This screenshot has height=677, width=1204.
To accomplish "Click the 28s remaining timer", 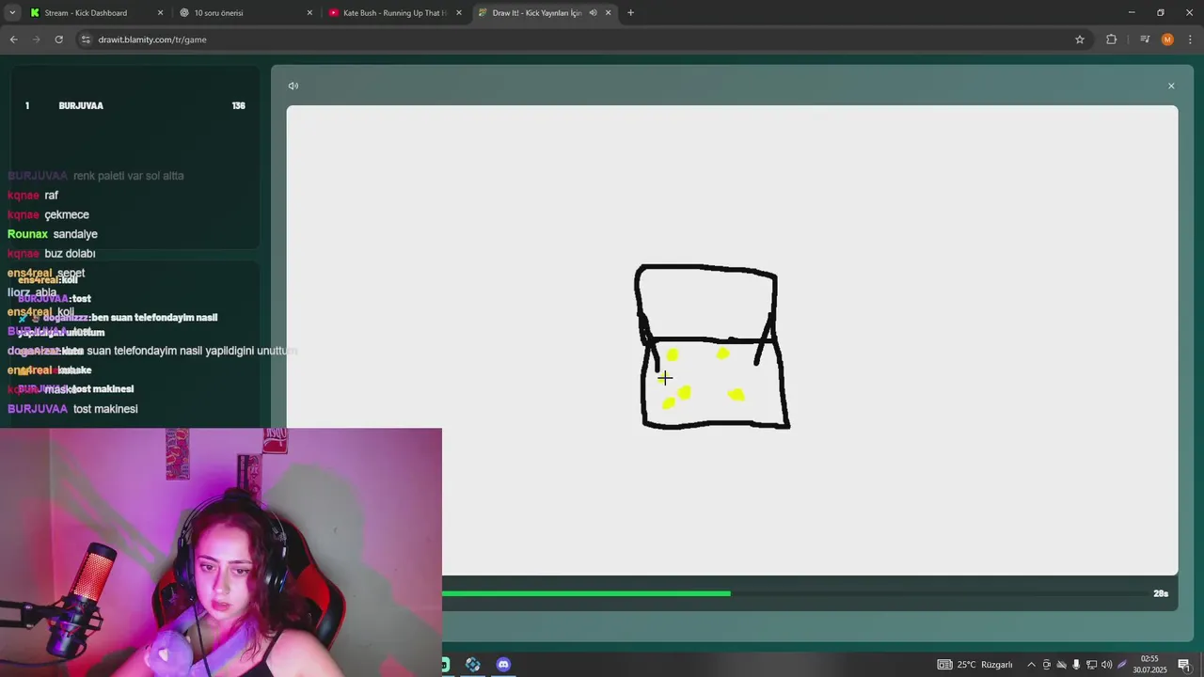I will (x=1161, y=593).
